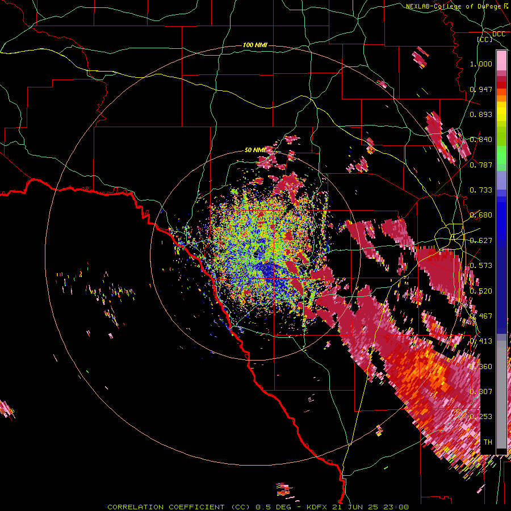
Task: Select the 0.520 legend value
Action: tap(481, 291)
